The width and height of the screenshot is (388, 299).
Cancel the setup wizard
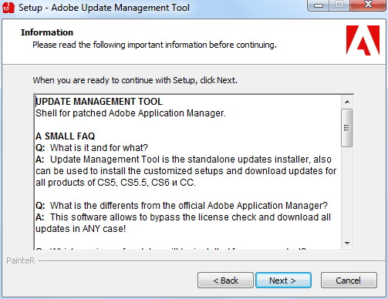click(x=349, y=281)
